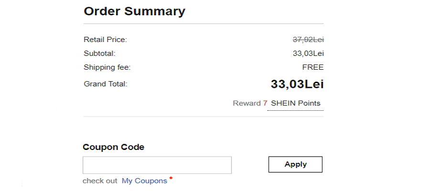Click the Reward text
Image resolution: width=430 pixels, height=191 pixels.
247,103
